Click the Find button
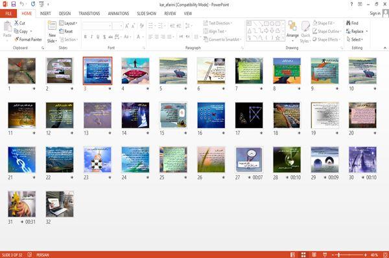The height and width of the screenshot is (258, 389). point(352,23)
